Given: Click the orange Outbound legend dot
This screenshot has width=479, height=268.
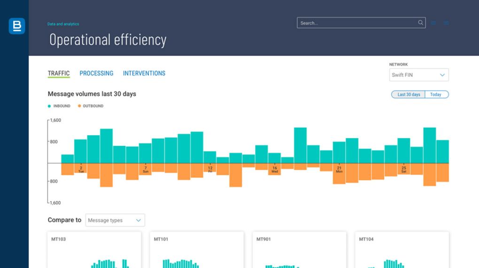Looking at the screenshot, I should (79, 106).
